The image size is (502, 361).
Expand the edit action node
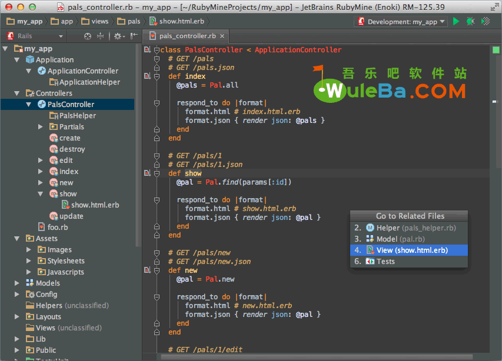pos(41,160)
